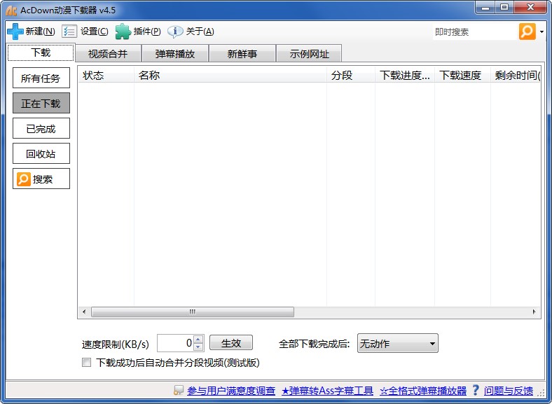Viewport: 552px width, 404px height.
Task: Minimize the AcDown window
Action: (486, 8)
